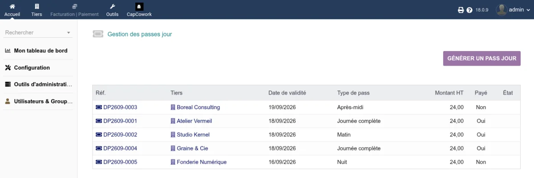Click the Montant HT header
Viewport: 534px width, 178px height.
449,93
